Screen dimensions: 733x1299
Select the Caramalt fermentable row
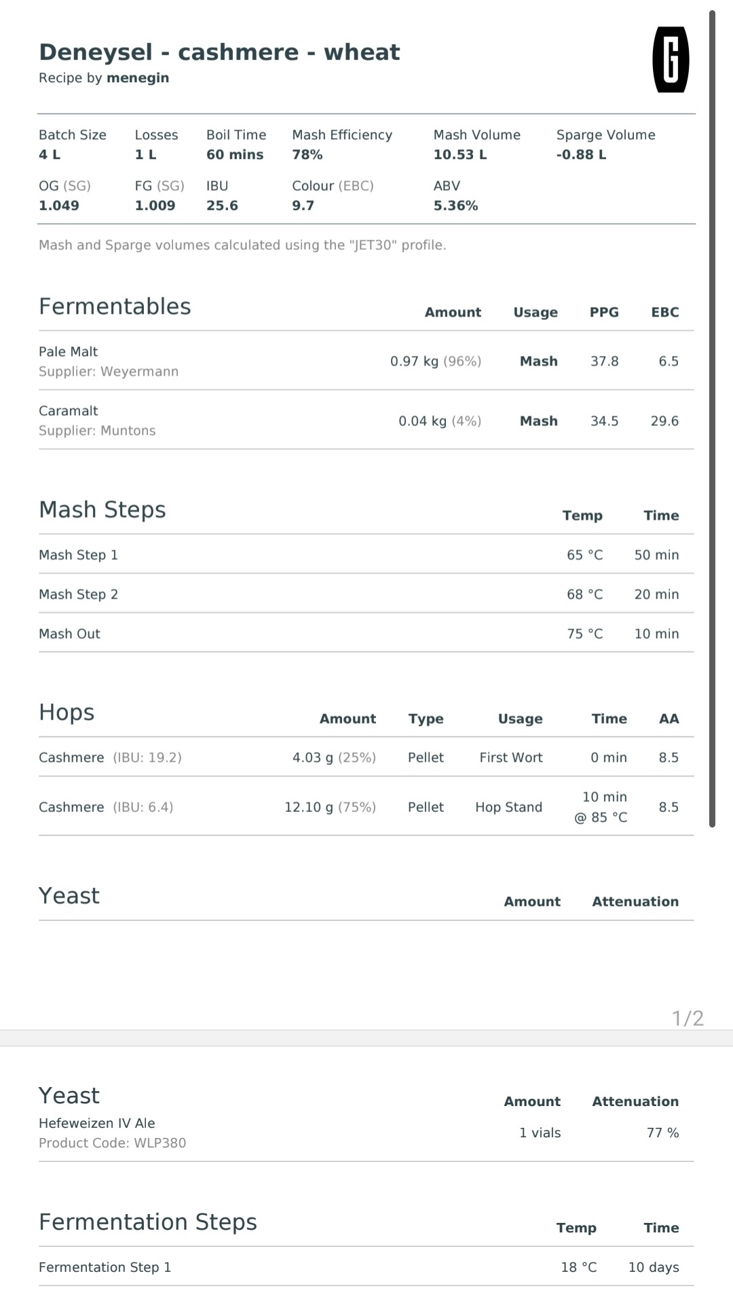click(x=366, y=420)
